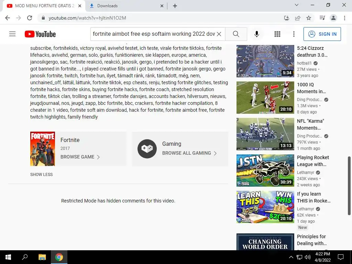
Task: Open File Explorer from the taskbar
Action: click(x=42, y=257)
